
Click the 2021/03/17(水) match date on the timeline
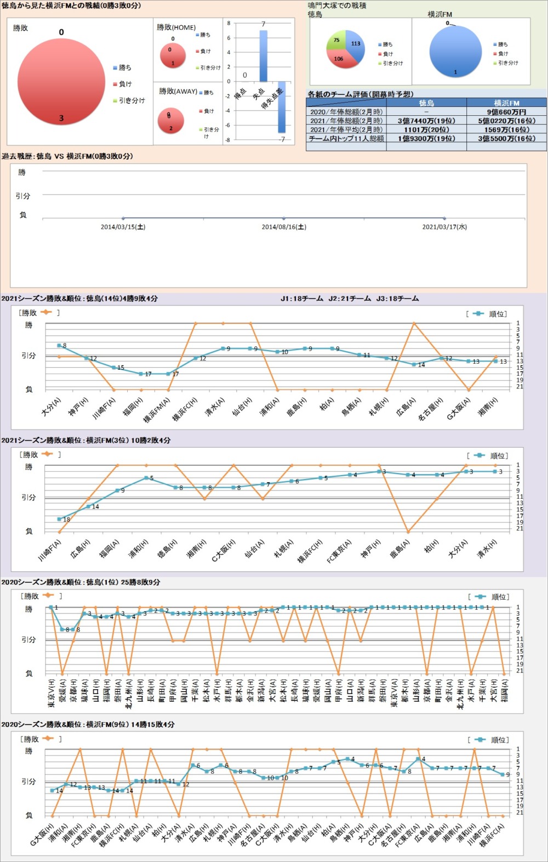pos(444,227)
